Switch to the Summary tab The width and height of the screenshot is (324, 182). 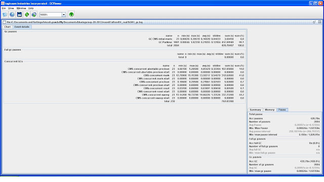coord(255,110)
